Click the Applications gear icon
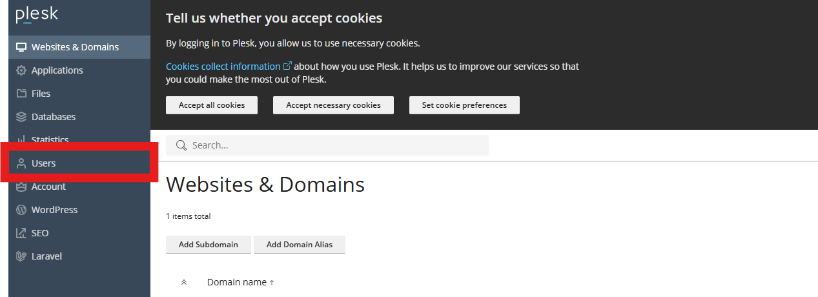The width and height of the screenshot is (818, 297). point(21,70)
